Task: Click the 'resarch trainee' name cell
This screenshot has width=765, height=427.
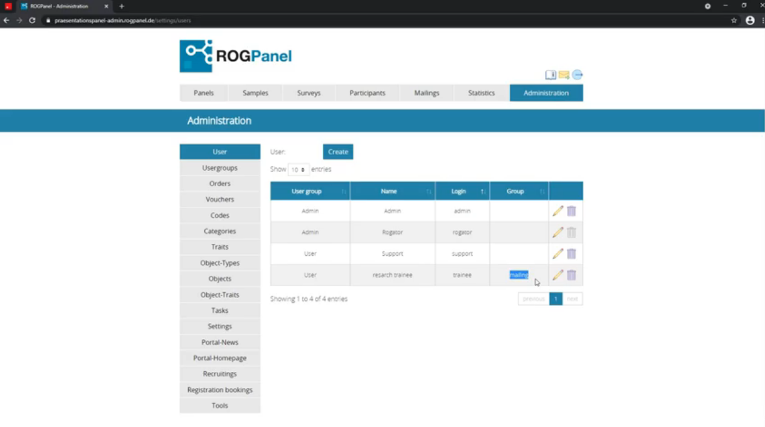Action: [x=393, y=275]
